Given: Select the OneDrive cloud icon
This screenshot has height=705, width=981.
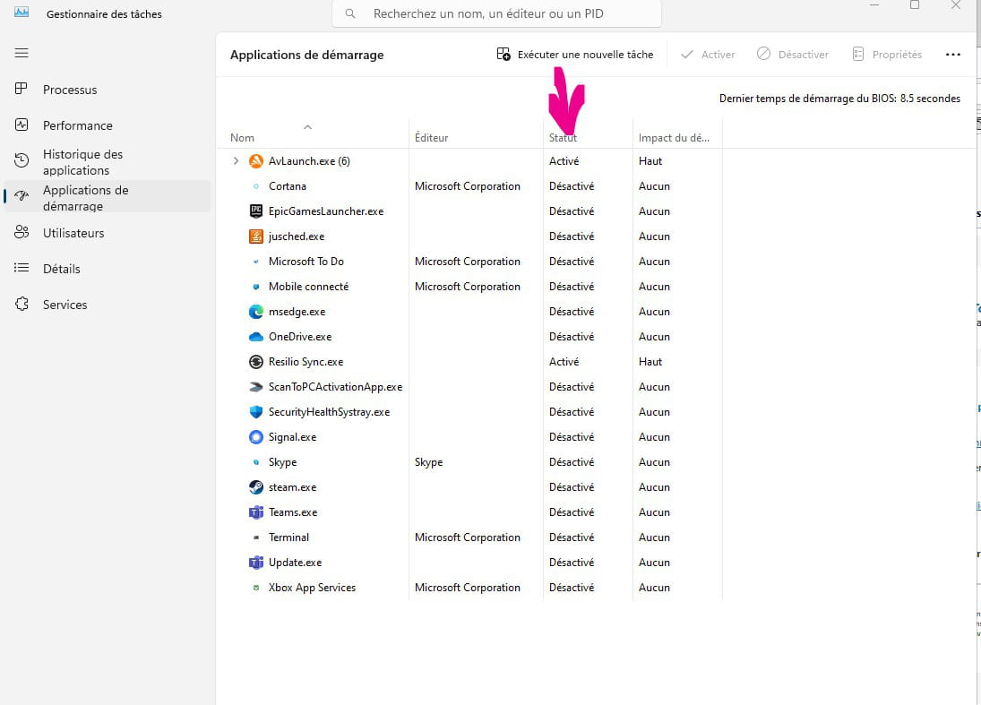Looking at the screenshot, I should (x=255, y=337).
